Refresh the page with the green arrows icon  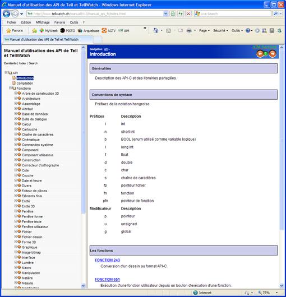coord(181,13)
